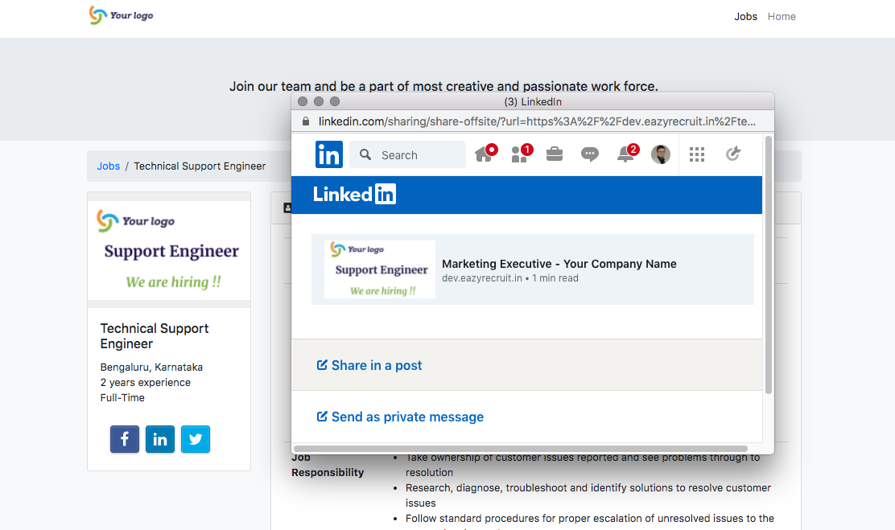
Task: Choose Send as private message
Action: [x=400, y=417]
